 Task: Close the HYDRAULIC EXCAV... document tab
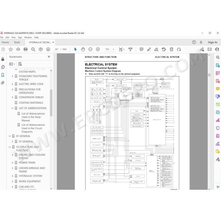pyautogui.click(x=53, y=42)
